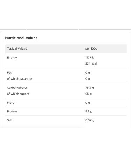The height and width of the screenshot is (157, 131).
Task: Select the 324 kcal energy value
Action: coord(91,63)
